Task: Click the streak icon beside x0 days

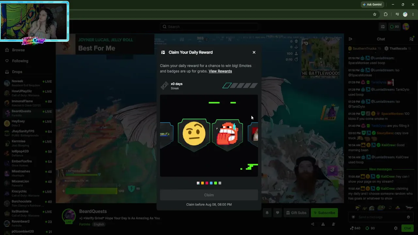Action: coord(165,86)
